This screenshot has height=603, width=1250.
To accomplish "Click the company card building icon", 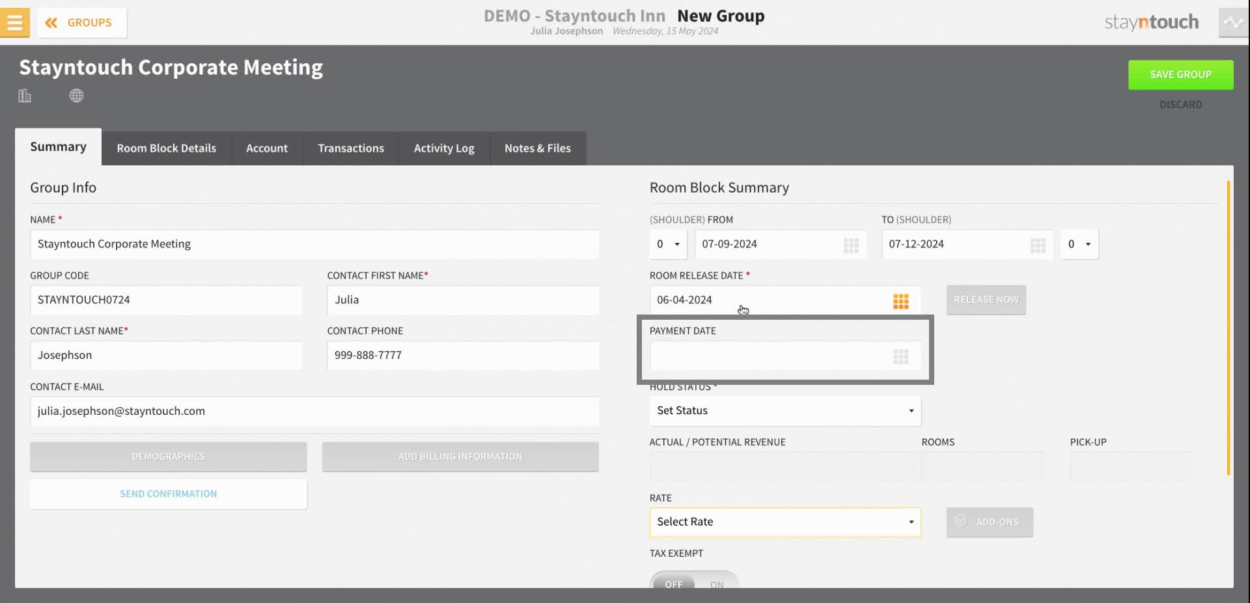I will [x=25, y=96].
